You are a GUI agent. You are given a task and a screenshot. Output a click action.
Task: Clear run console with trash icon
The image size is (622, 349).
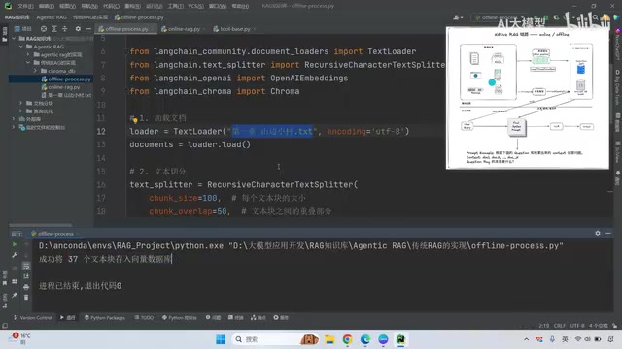click(x=26, y=297)
